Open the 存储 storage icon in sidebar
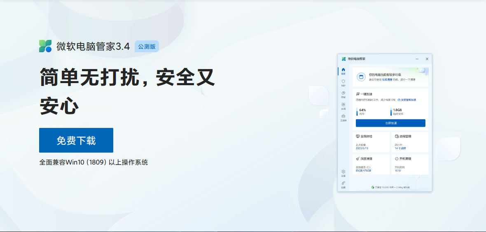 [343, 93]
